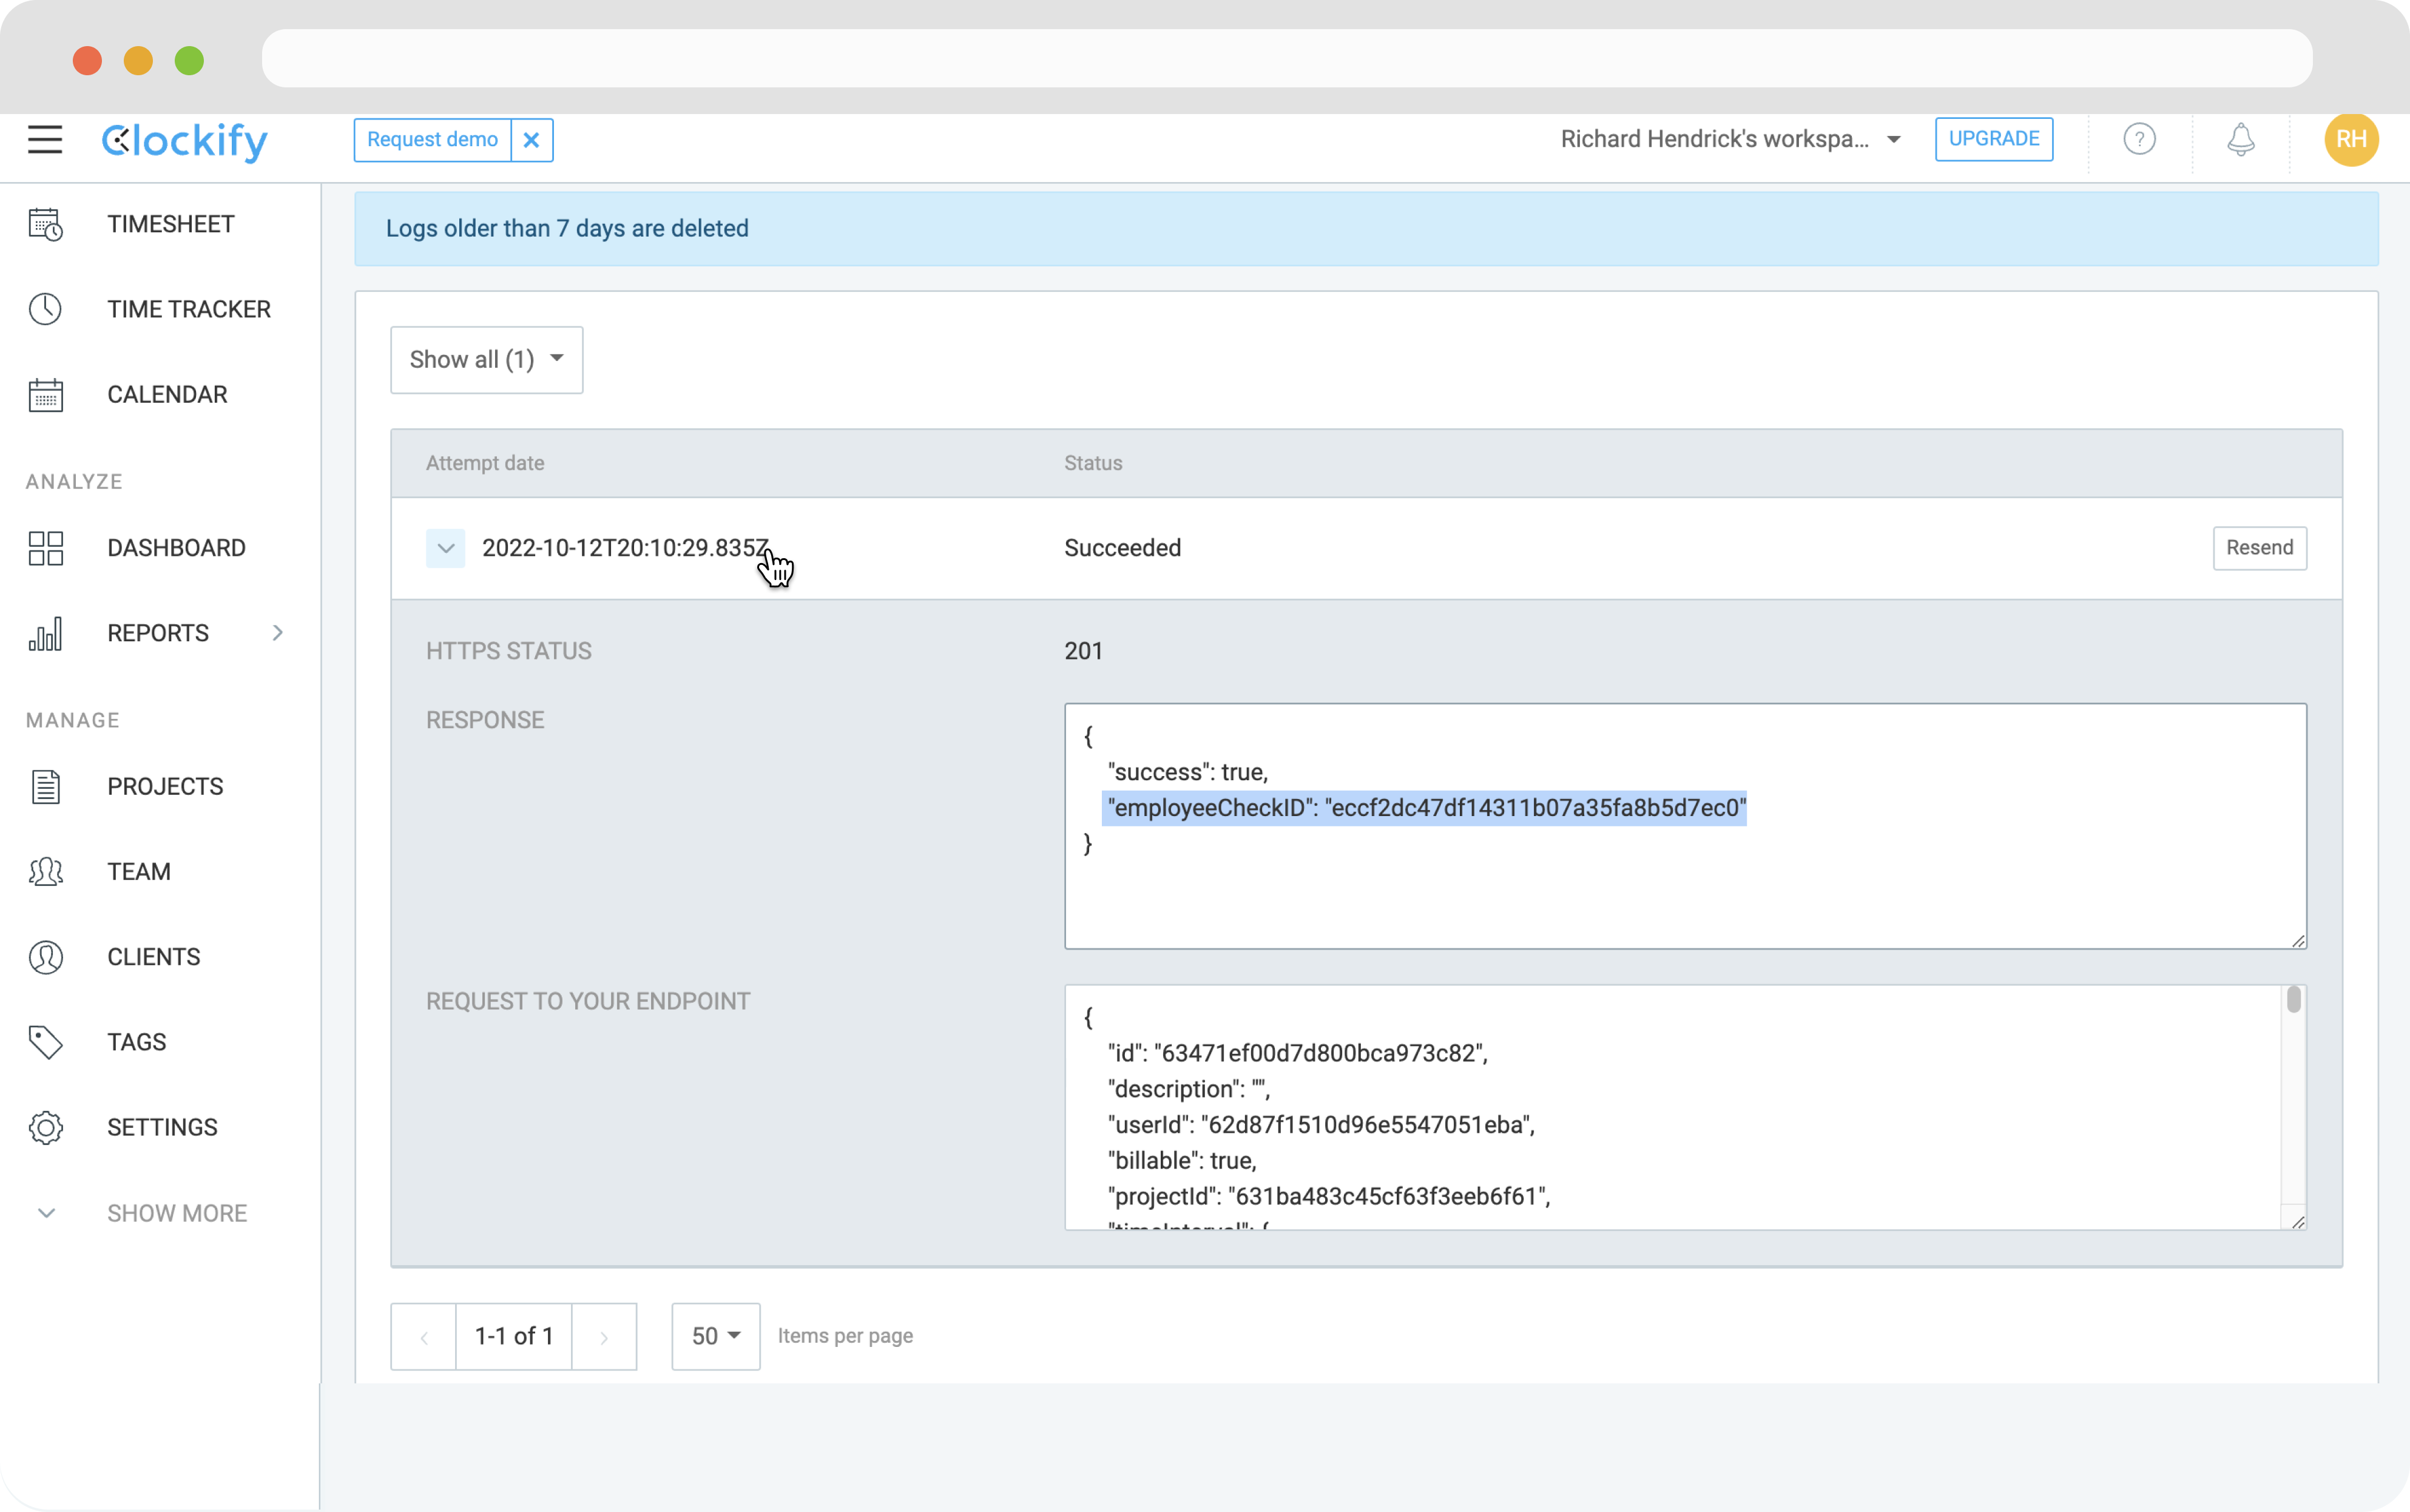Image resolution: width=2410 pixels, height=1512 pixels.
Task: Click the Team people icon
Action: point(46,872)
